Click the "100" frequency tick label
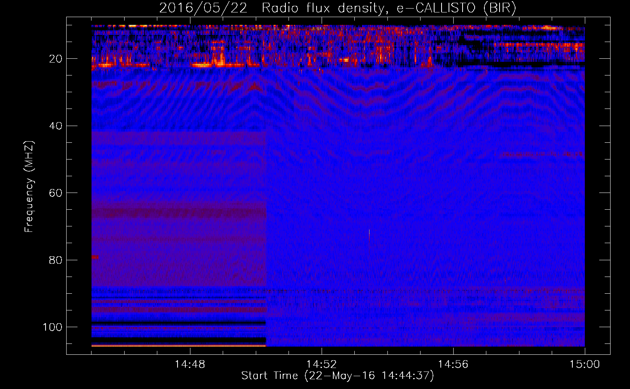The height and width of the screenshot is (389, 630). coord(53,327)
